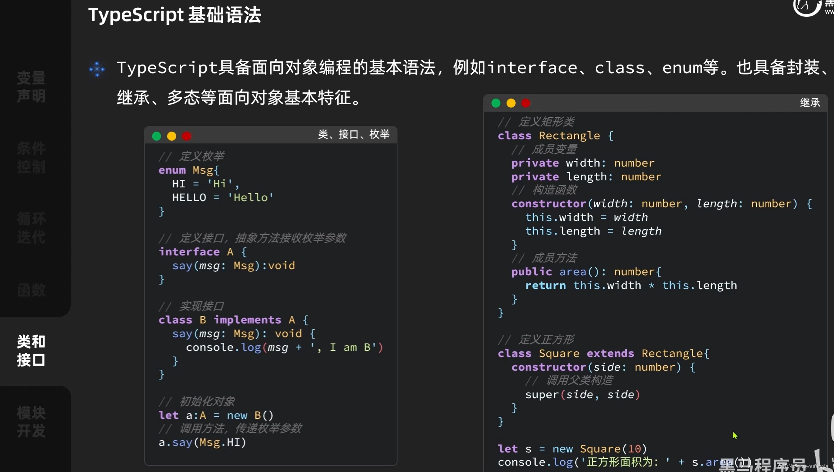The image size is (834, 472).
Task: Click the Rectangle constructor(width, length) line
Action: point(662,204)
